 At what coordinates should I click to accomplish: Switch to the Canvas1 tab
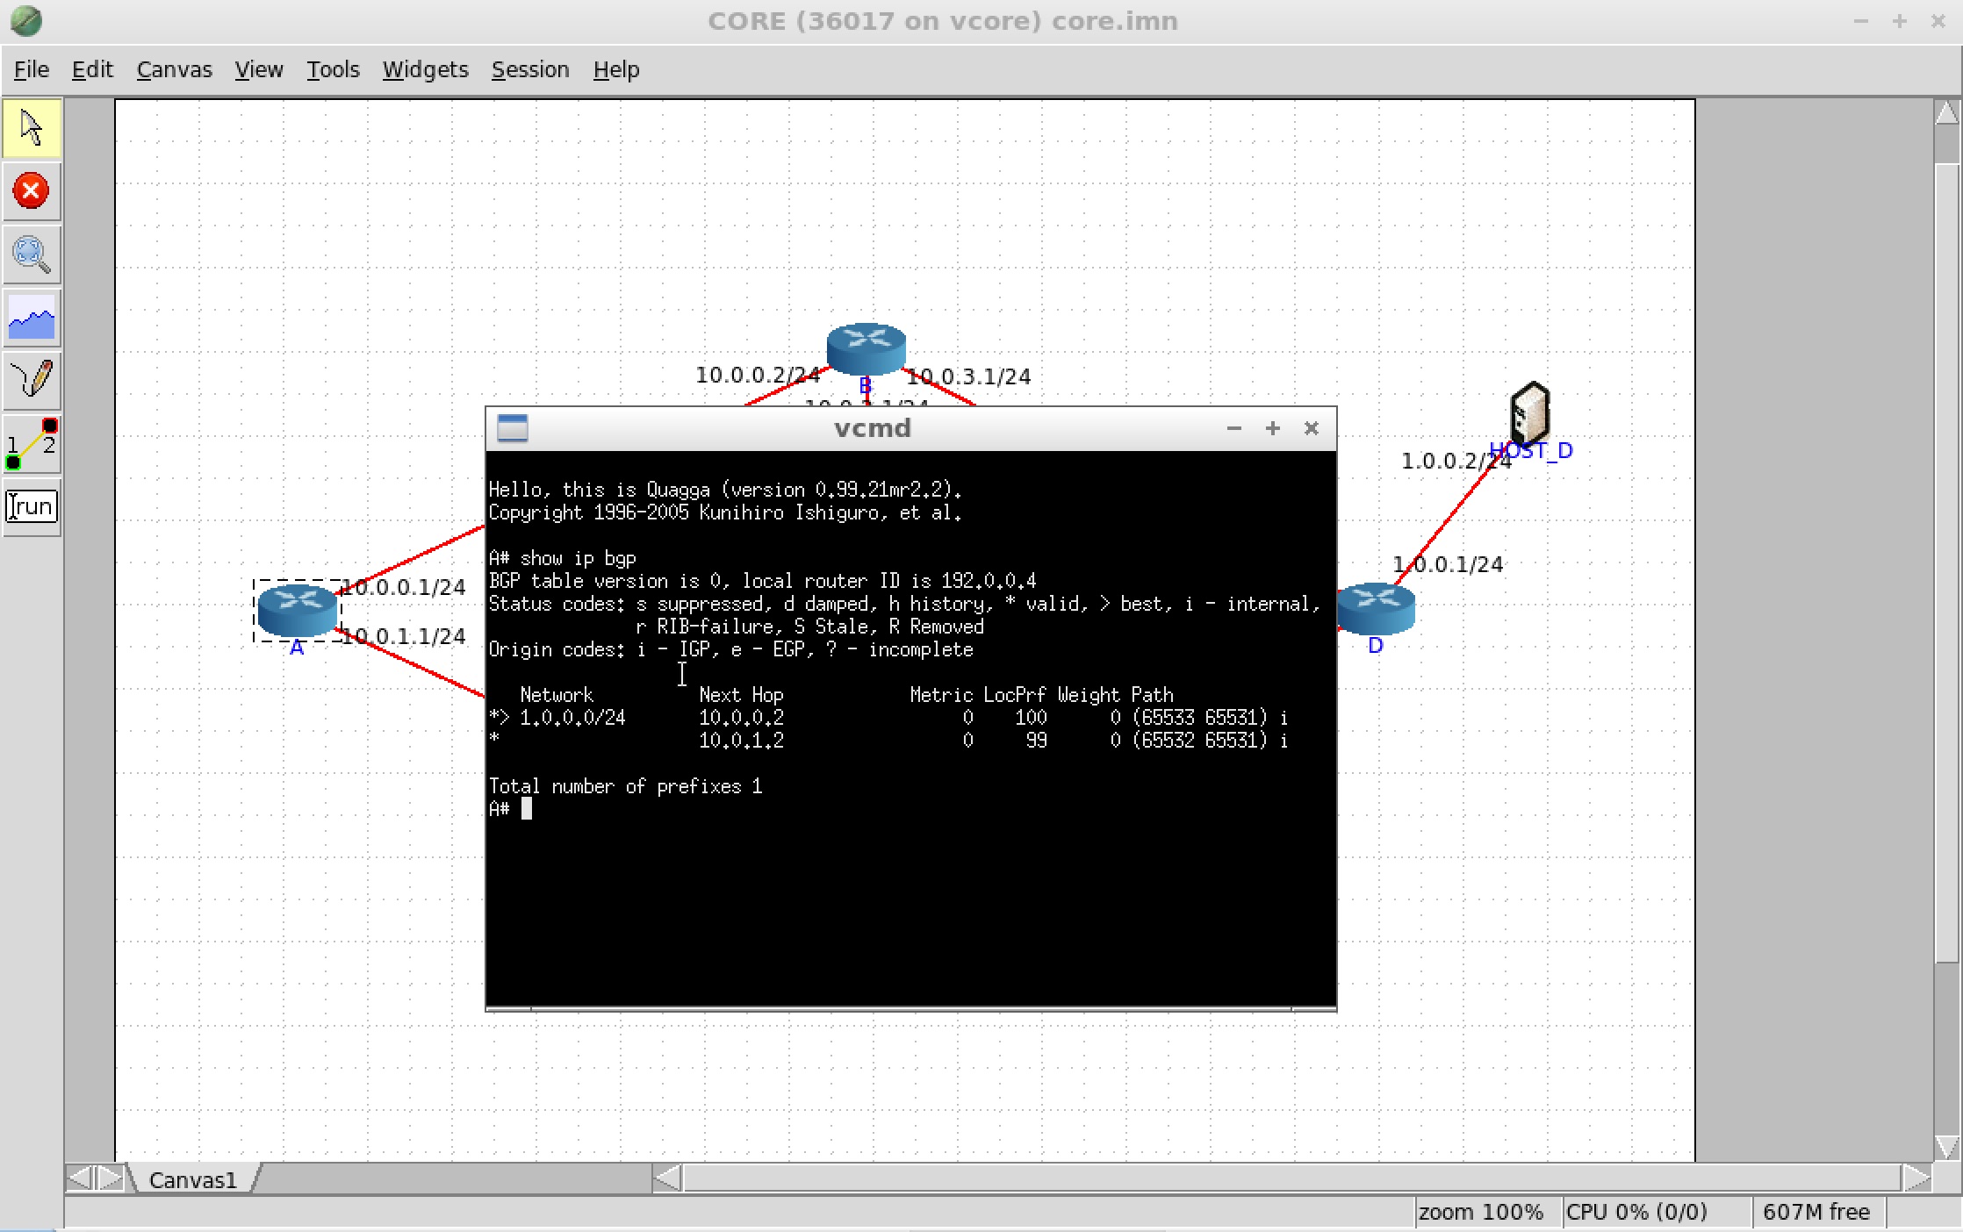coord(193,1179)
